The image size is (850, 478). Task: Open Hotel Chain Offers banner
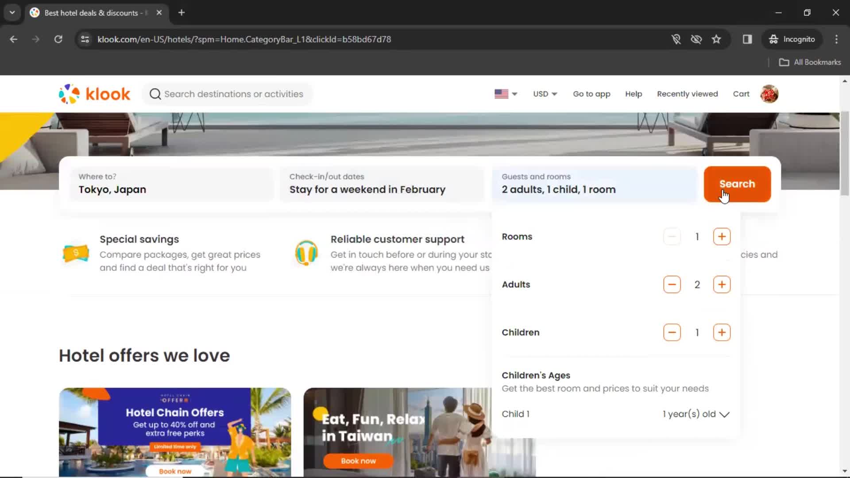[175, 432]
